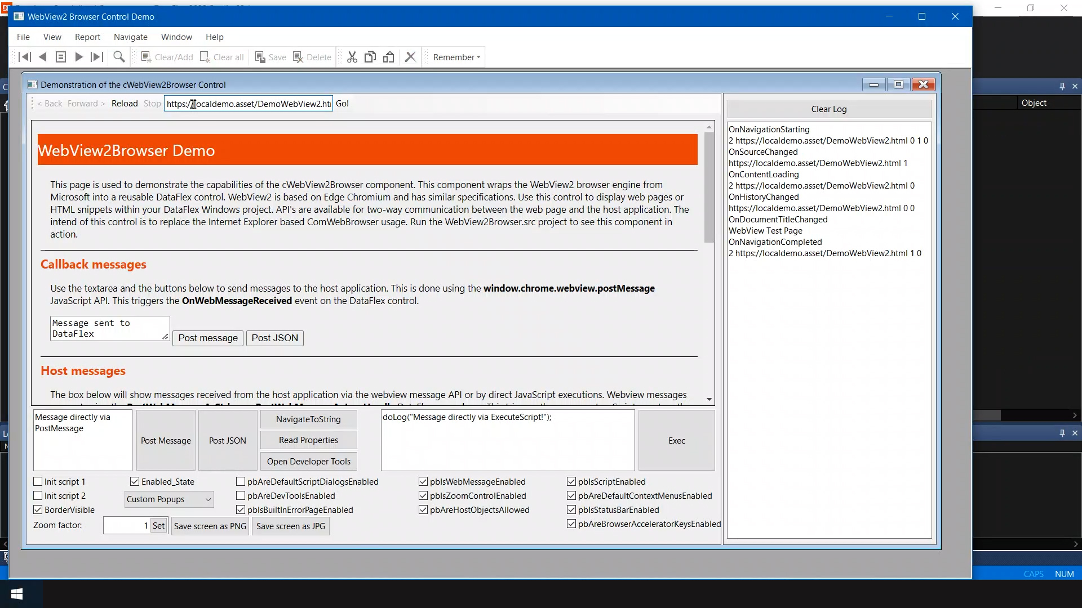Uncheck pbIsScriptEnabled checkbox
Image resolution: width=1082 pixels, height=608 pixels.
[571, 482]
